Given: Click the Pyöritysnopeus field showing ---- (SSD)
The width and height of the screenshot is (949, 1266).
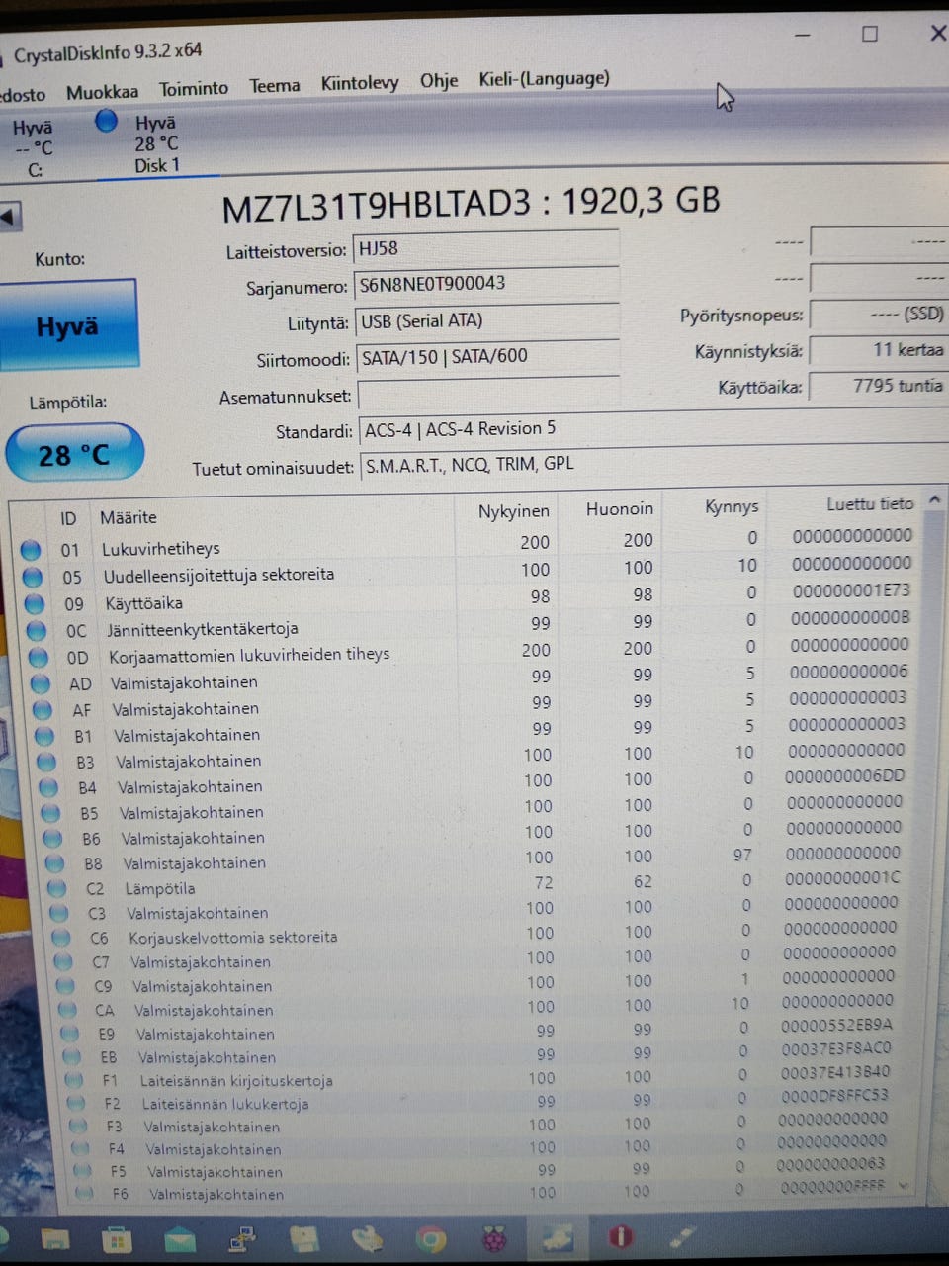Looking at the screenshot, I should (879, 315).
